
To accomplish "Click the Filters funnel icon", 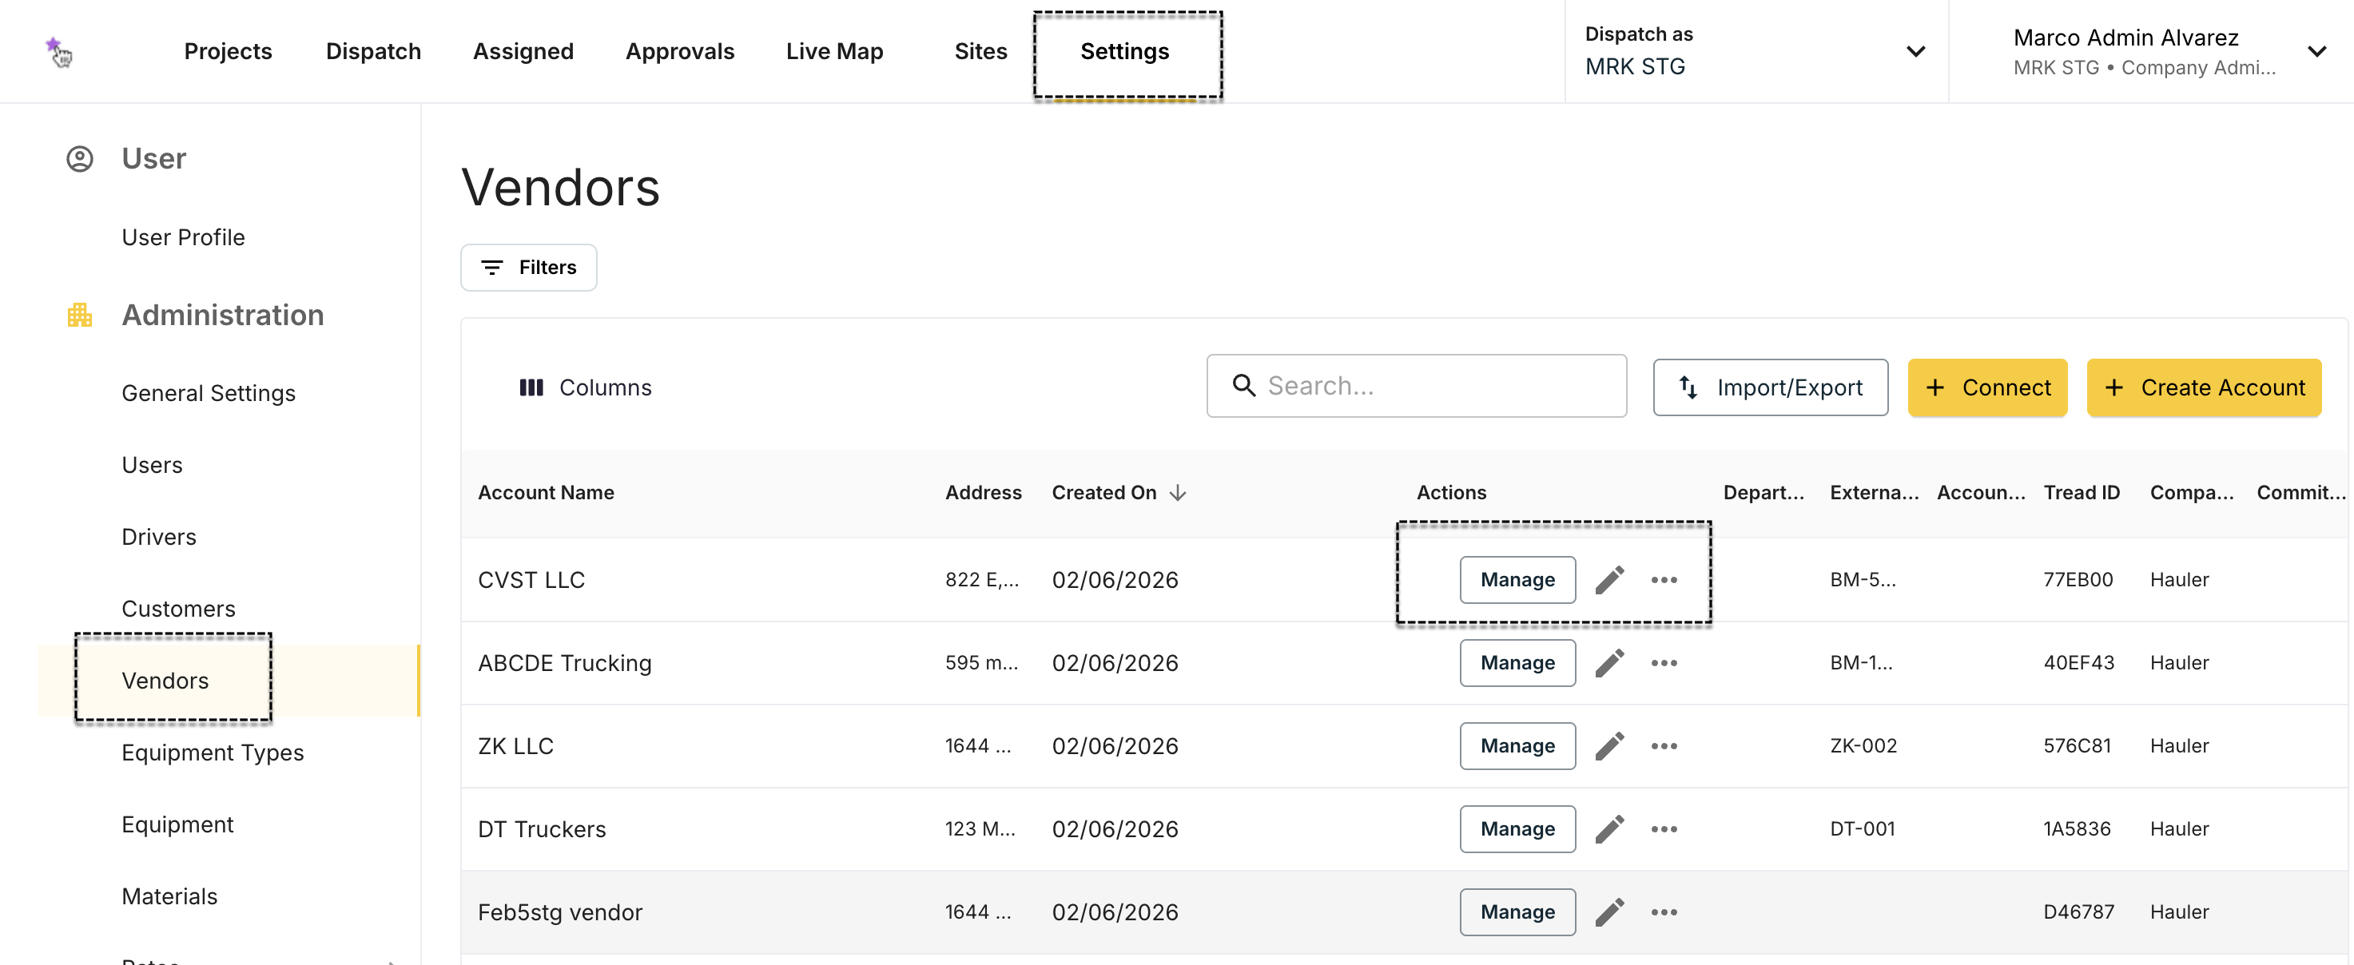I will point(491,268).
